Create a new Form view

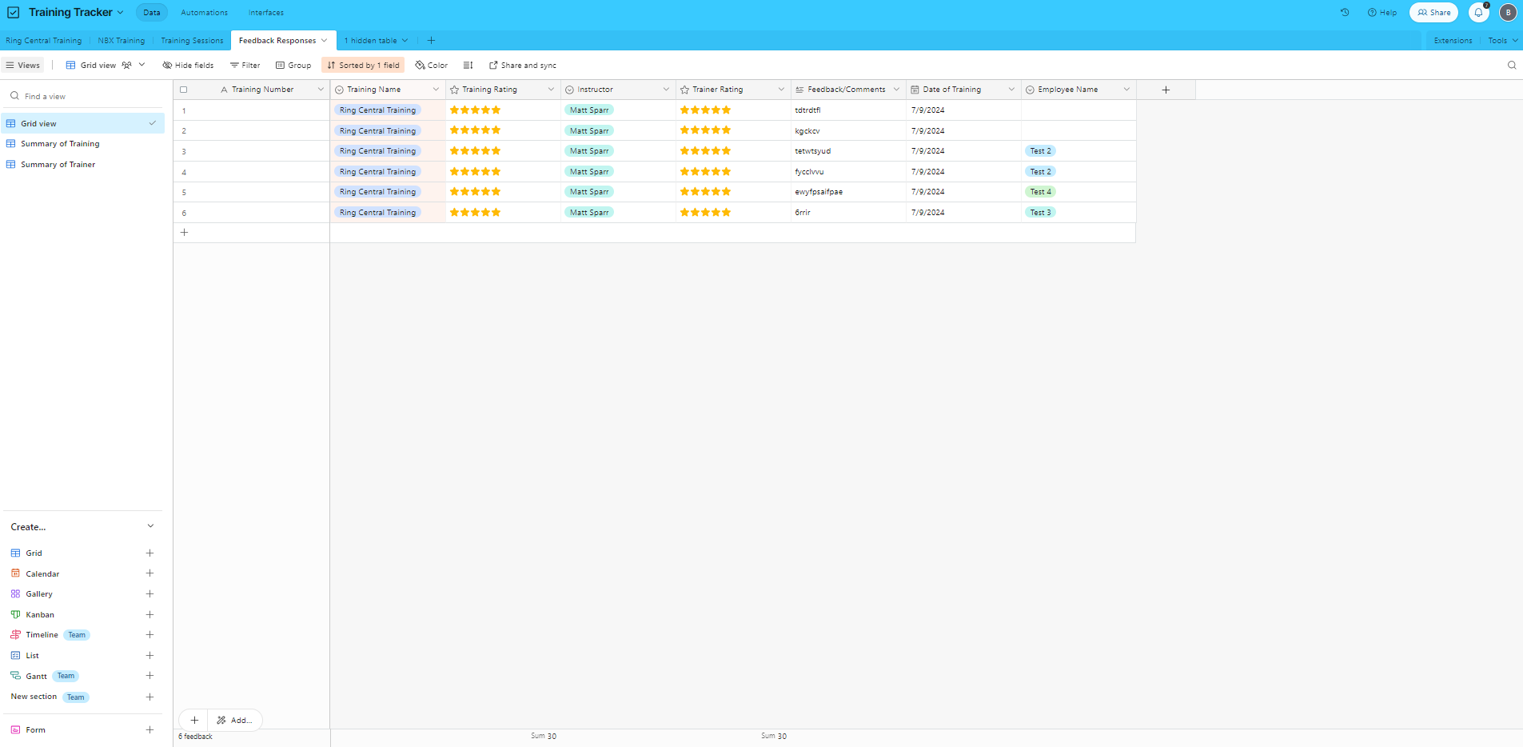point(150,730)
